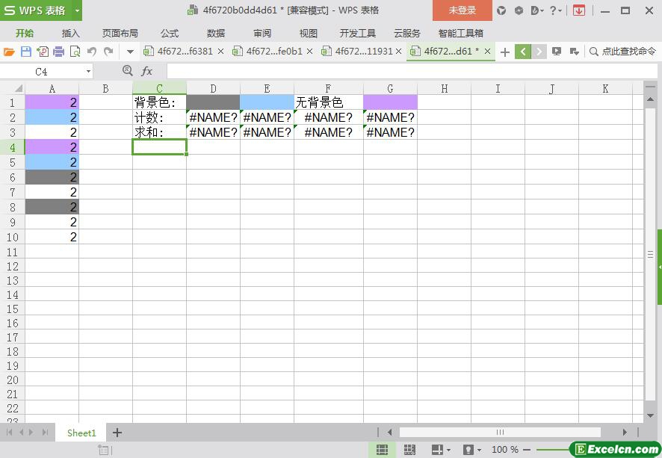
Task: Select the Sheet1 worksheet tab
Action: pos(81,433)
